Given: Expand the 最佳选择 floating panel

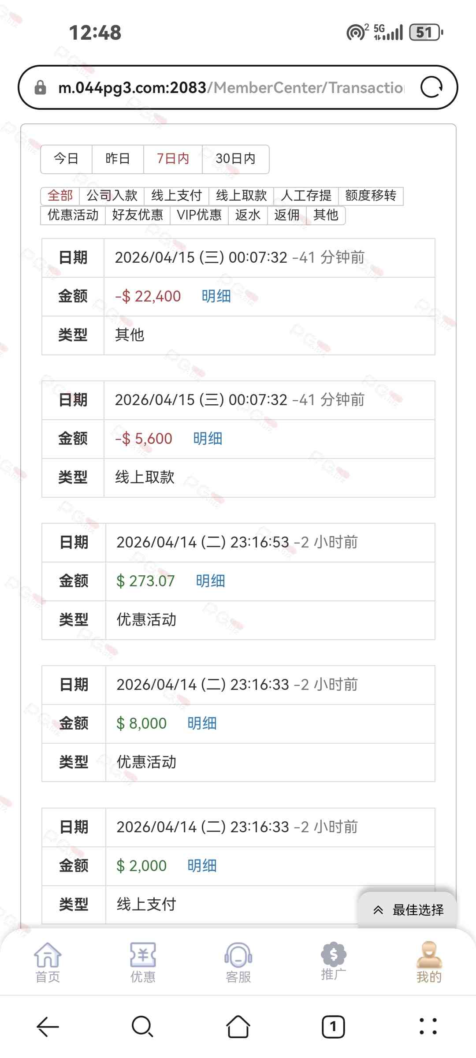Looking at the screenshot, I should tap(408, 910).
